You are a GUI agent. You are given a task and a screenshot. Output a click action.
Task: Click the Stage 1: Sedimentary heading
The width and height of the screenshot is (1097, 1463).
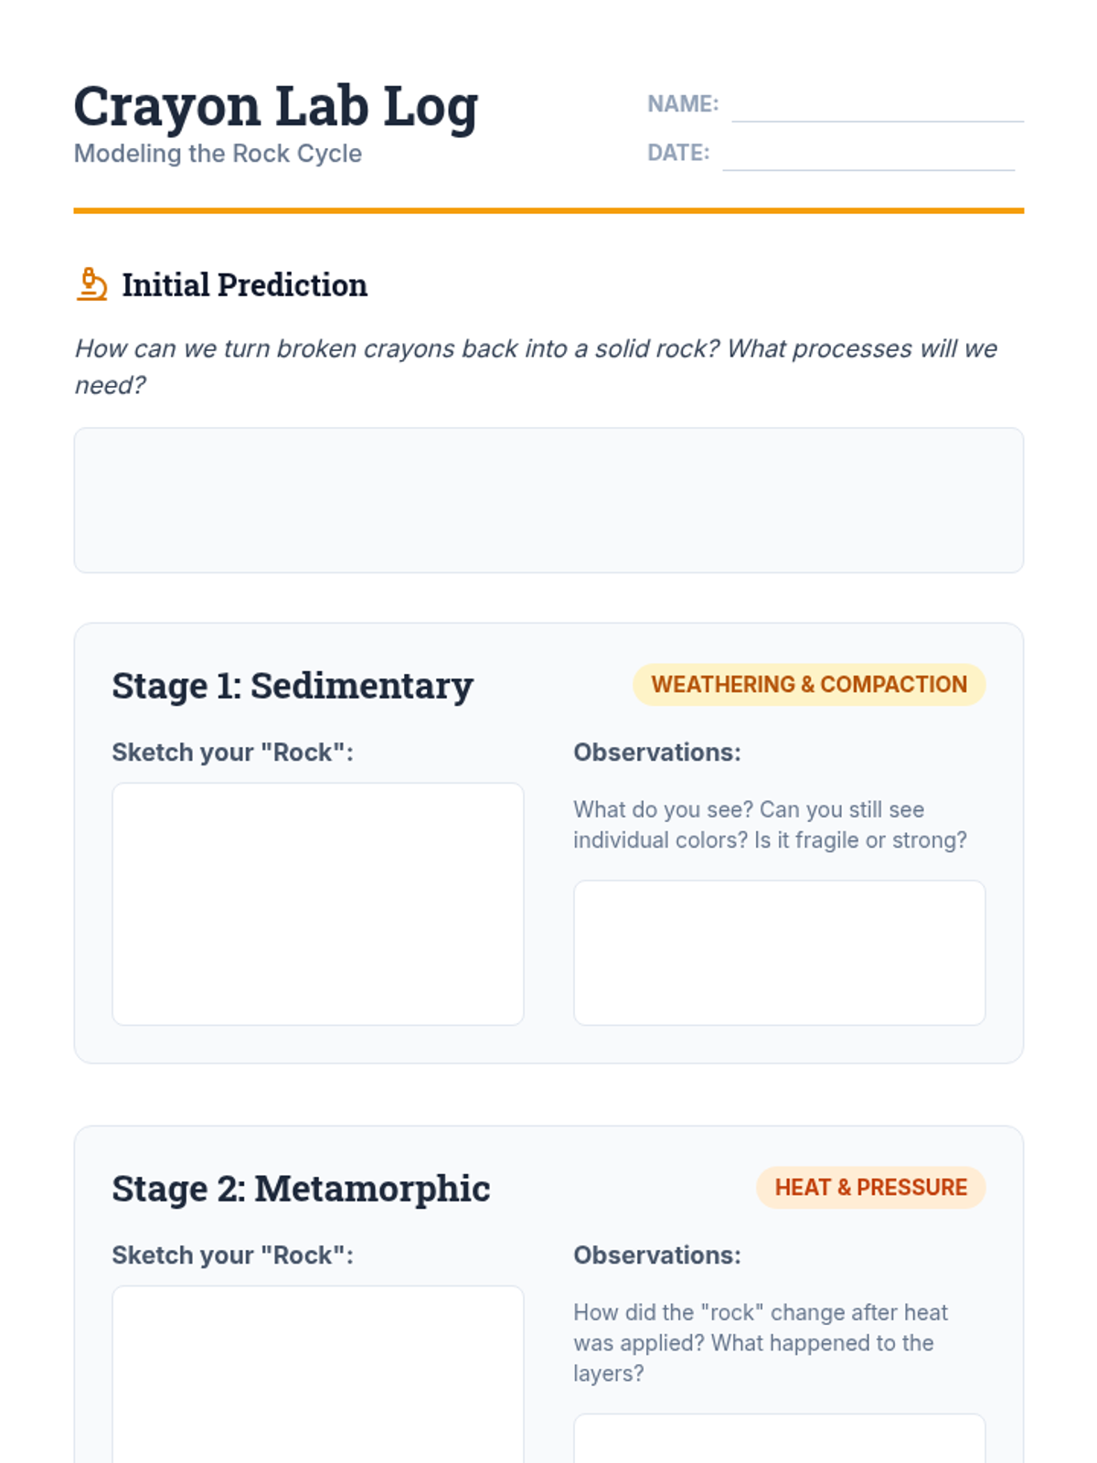(x=293, y=686)
